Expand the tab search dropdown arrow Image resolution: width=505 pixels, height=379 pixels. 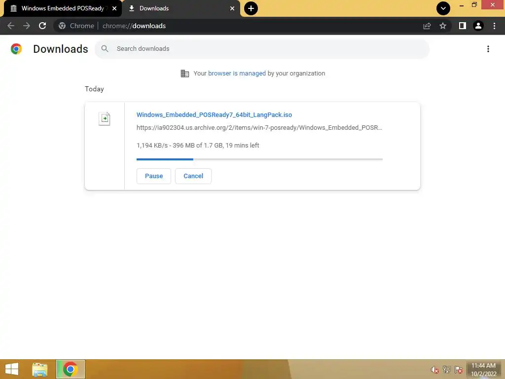pyautogui.click(x=443, y=8)
